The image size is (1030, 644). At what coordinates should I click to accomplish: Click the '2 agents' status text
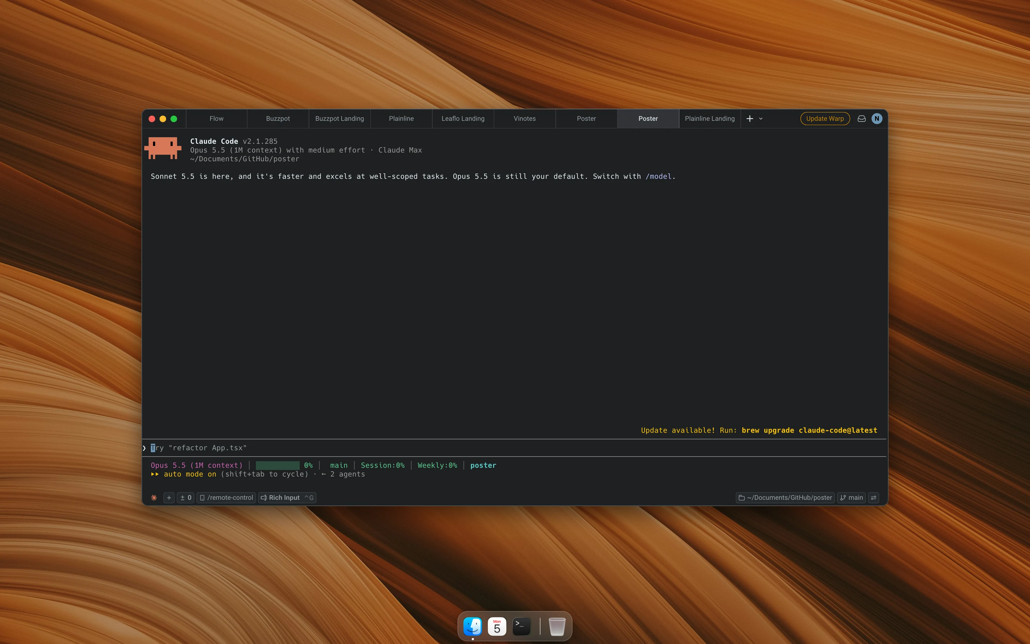(x=347, y=474)
